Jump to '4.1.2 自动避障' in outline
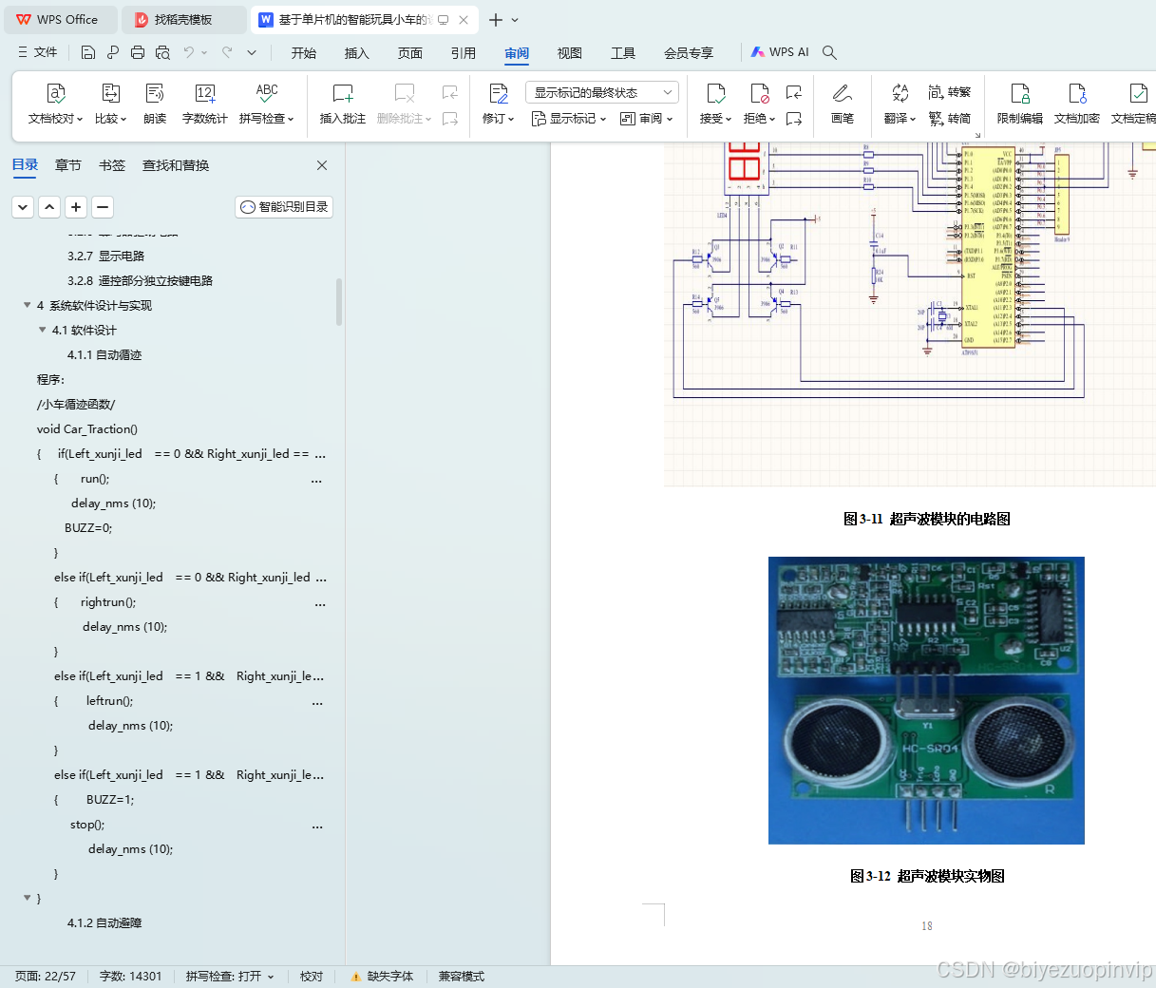Screen dimensions: 1156x988 coord(104,922)
